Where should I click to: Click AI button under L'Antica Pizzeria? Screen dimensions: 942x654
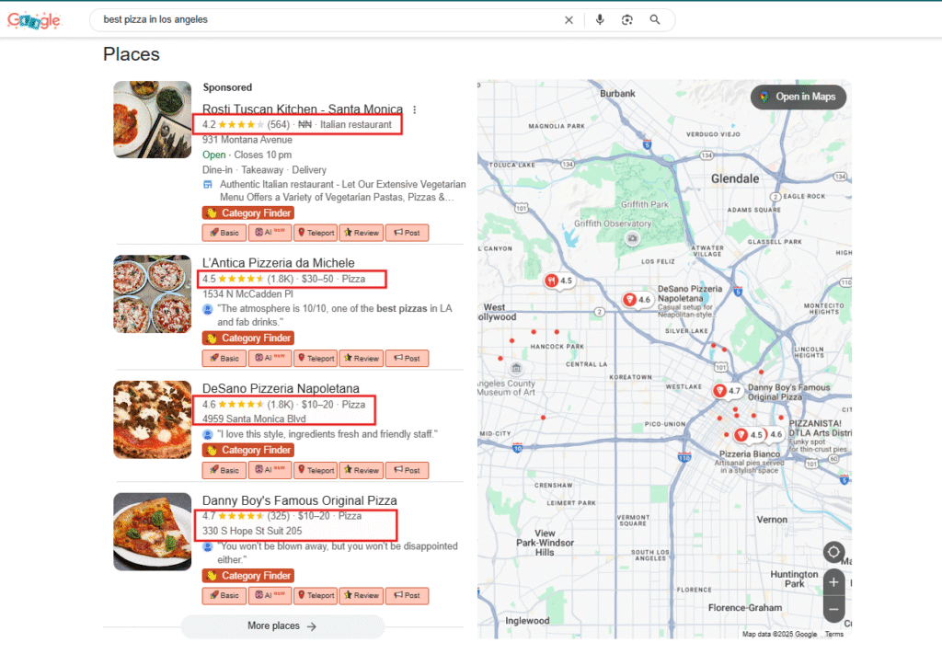point(270,358)
